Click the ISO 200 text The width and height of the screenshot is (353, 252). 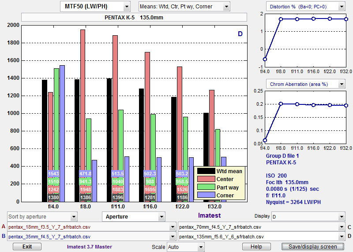coord(276,176)
